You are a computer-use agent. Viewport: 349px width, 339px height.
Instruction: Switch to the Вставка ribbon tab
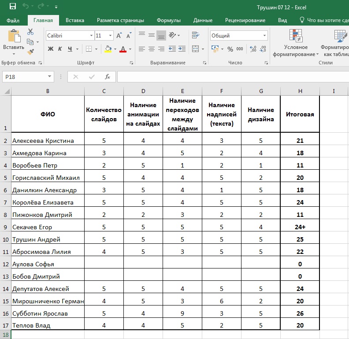click(75, 20)
